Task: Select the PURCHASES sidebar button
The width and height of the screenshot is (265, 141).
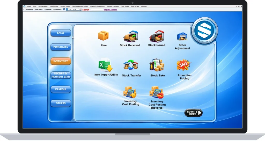Action: 61,47
